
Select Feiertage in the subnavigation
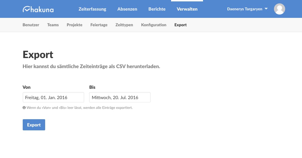pyautogui.click(x=99, y=25)
